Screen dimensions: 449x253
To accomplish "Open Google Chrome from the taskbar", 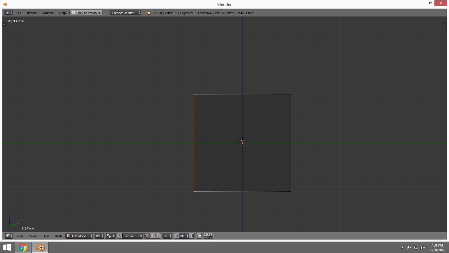I will coord(23,247).
